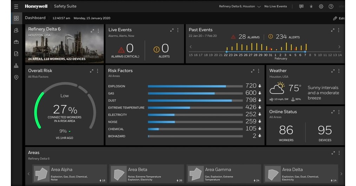Open the Overall Risk three-dot menu
This screenshot has width=356, height=186.
click(x=98, y=71)
